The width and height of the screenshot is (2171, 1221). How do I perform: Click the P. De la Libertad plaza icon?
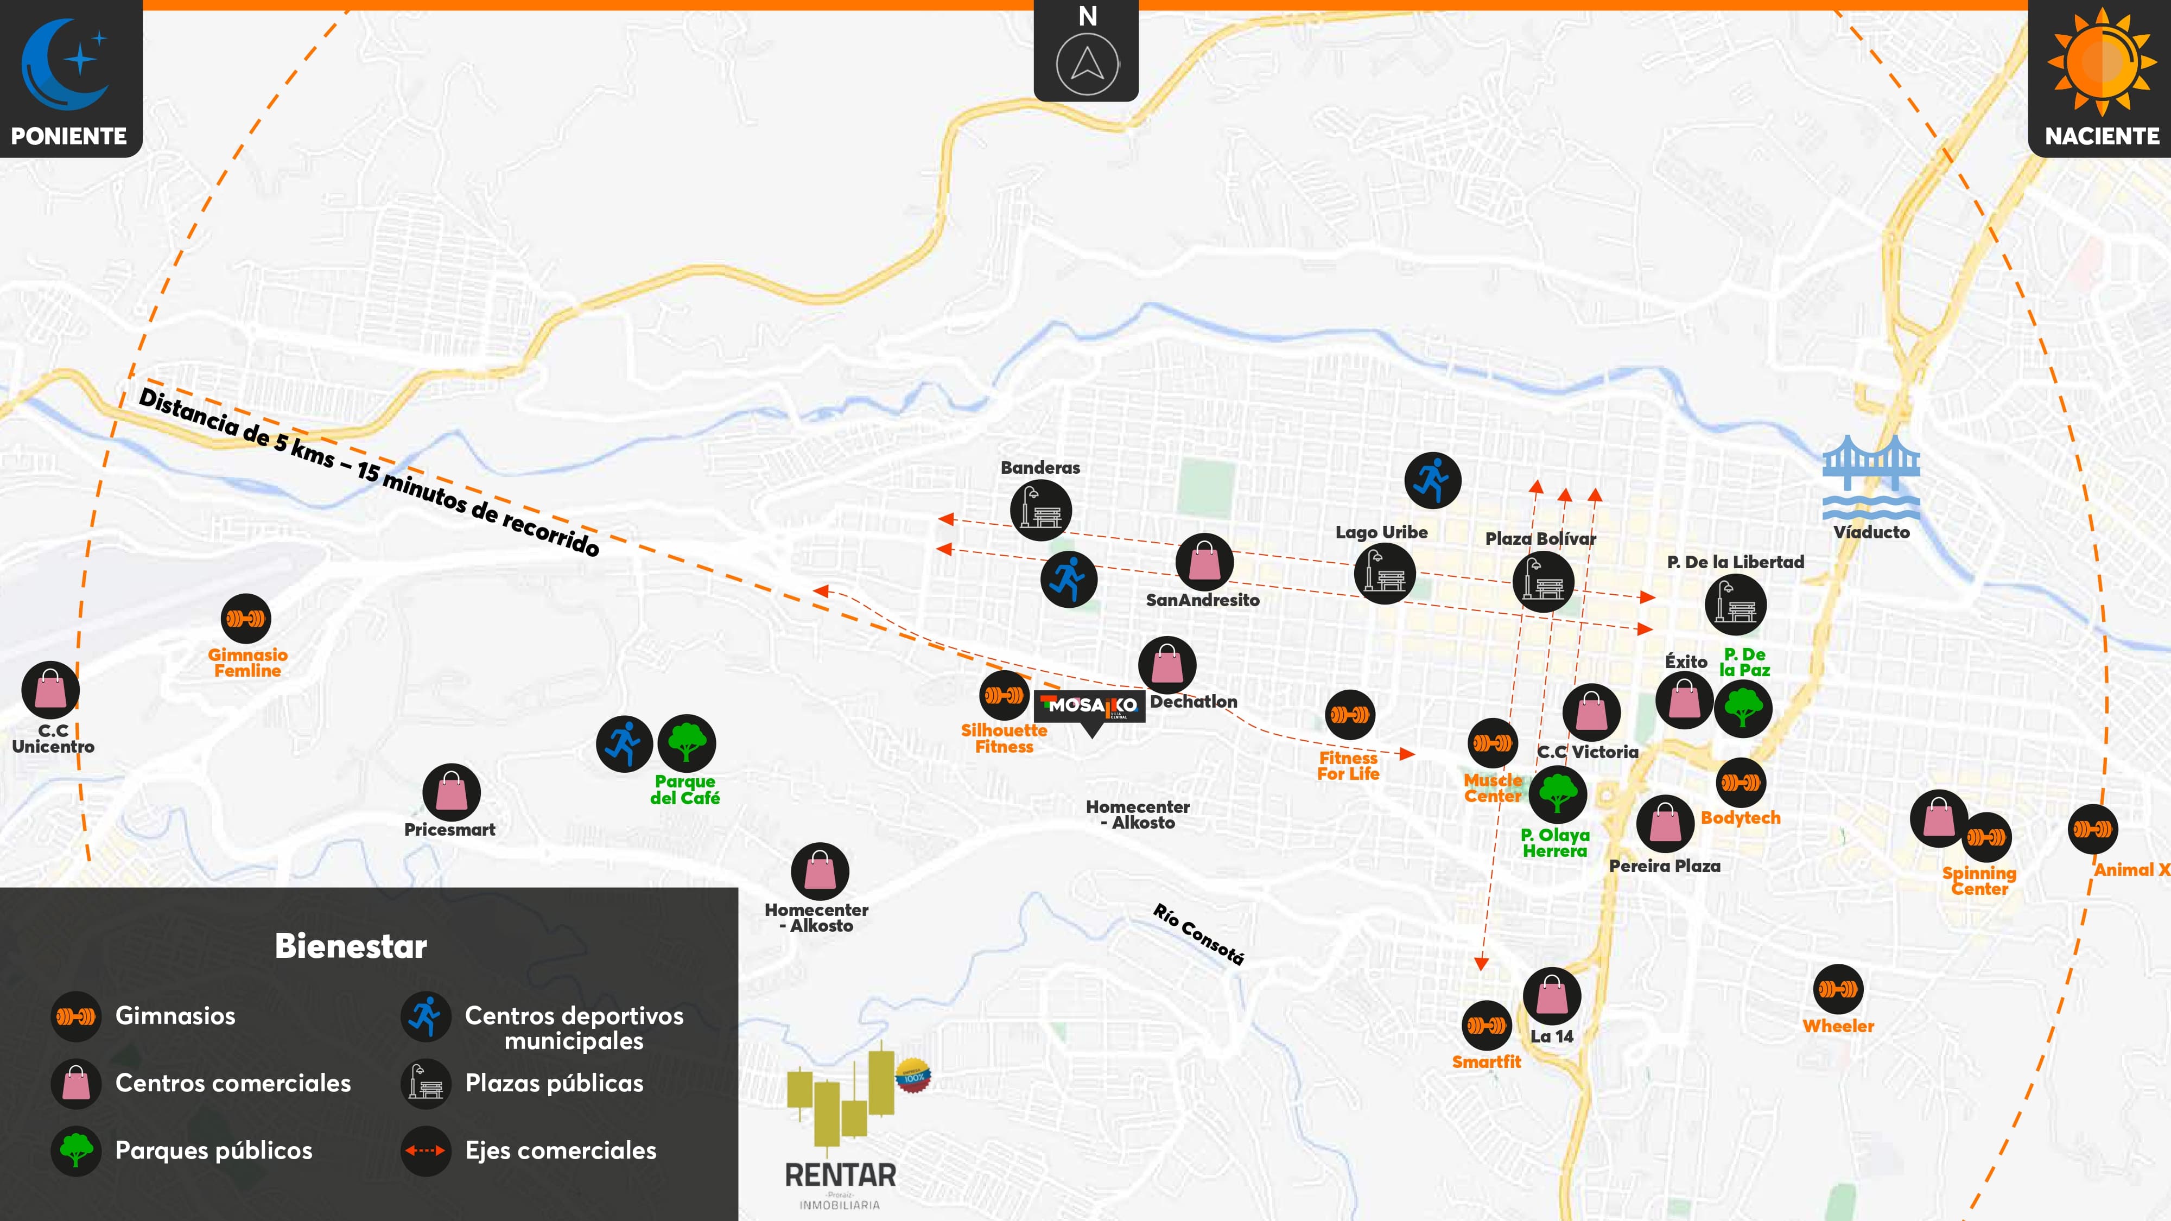(1735, 604)
